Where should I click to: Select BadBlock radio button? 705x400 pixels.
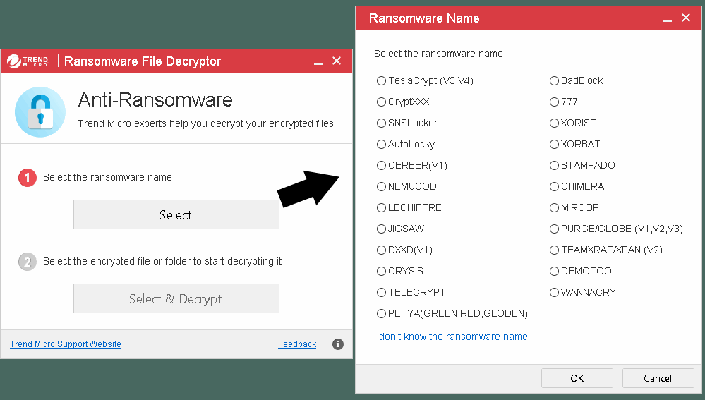point(555,81)
